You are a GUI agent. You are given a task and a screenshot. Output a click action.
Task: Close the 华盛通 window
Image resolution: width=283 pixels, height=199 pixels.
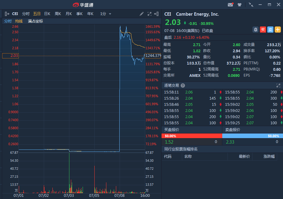278,5
